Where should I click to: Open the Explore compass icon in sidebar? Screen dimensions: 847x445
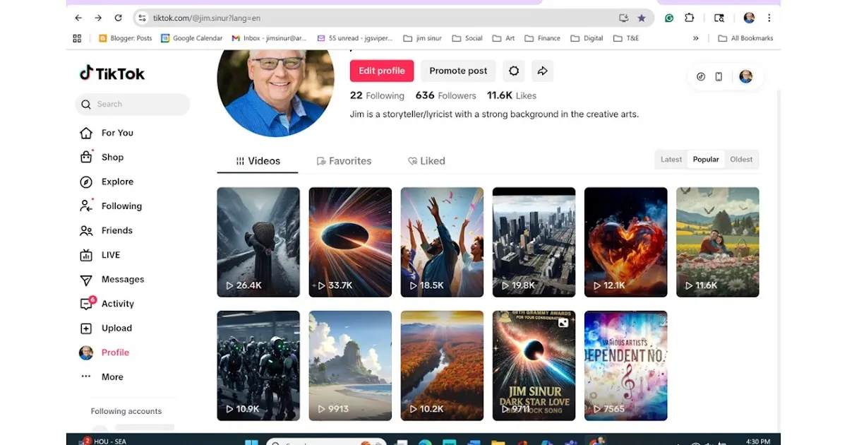(86, 182)
